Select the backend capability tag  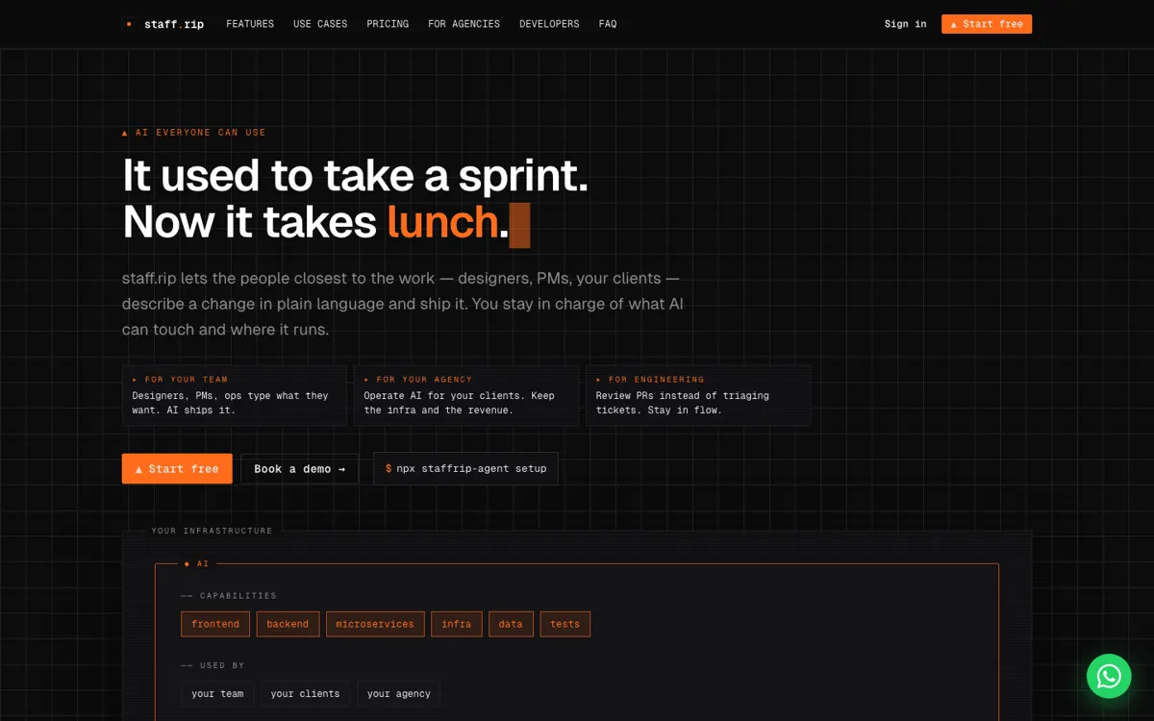pos(288,624)
